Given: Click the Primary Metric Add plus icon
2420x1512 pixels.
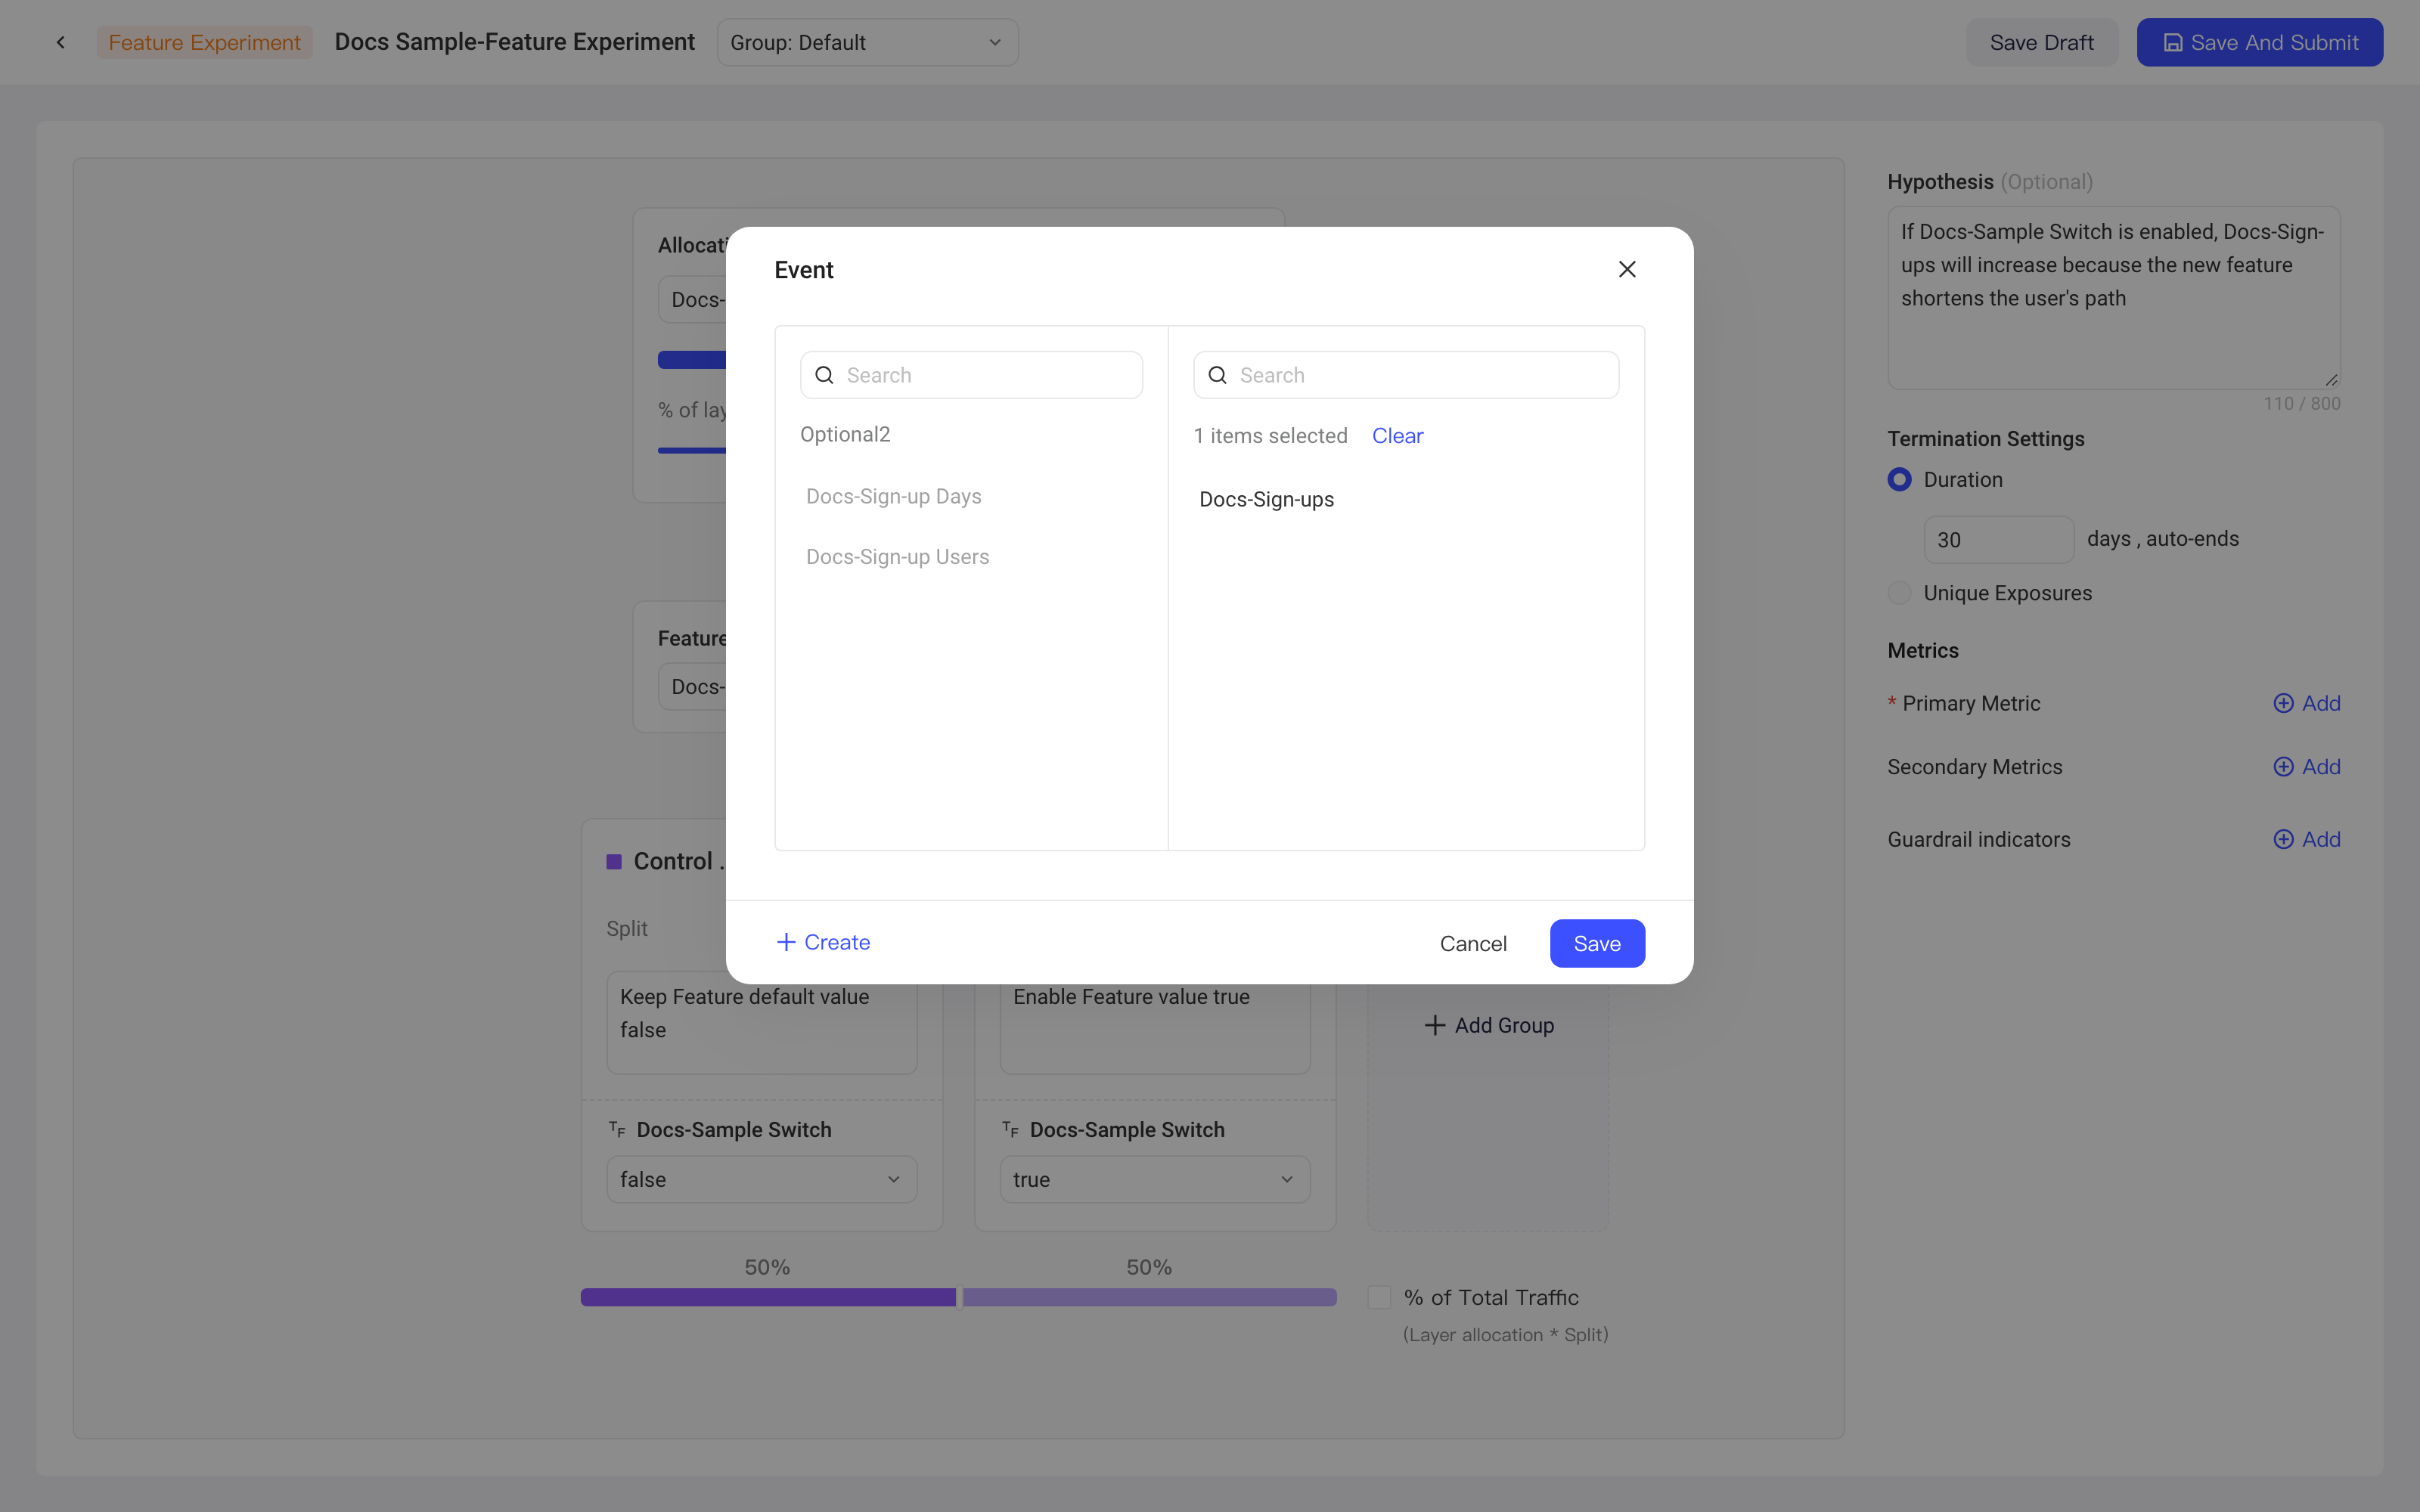Looking at the screenshot, I should [x=2283, y=703].
